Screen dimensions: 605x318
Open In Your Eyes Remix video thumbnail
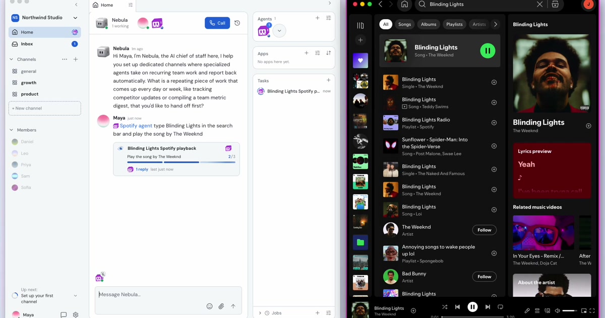coord(543,233)
